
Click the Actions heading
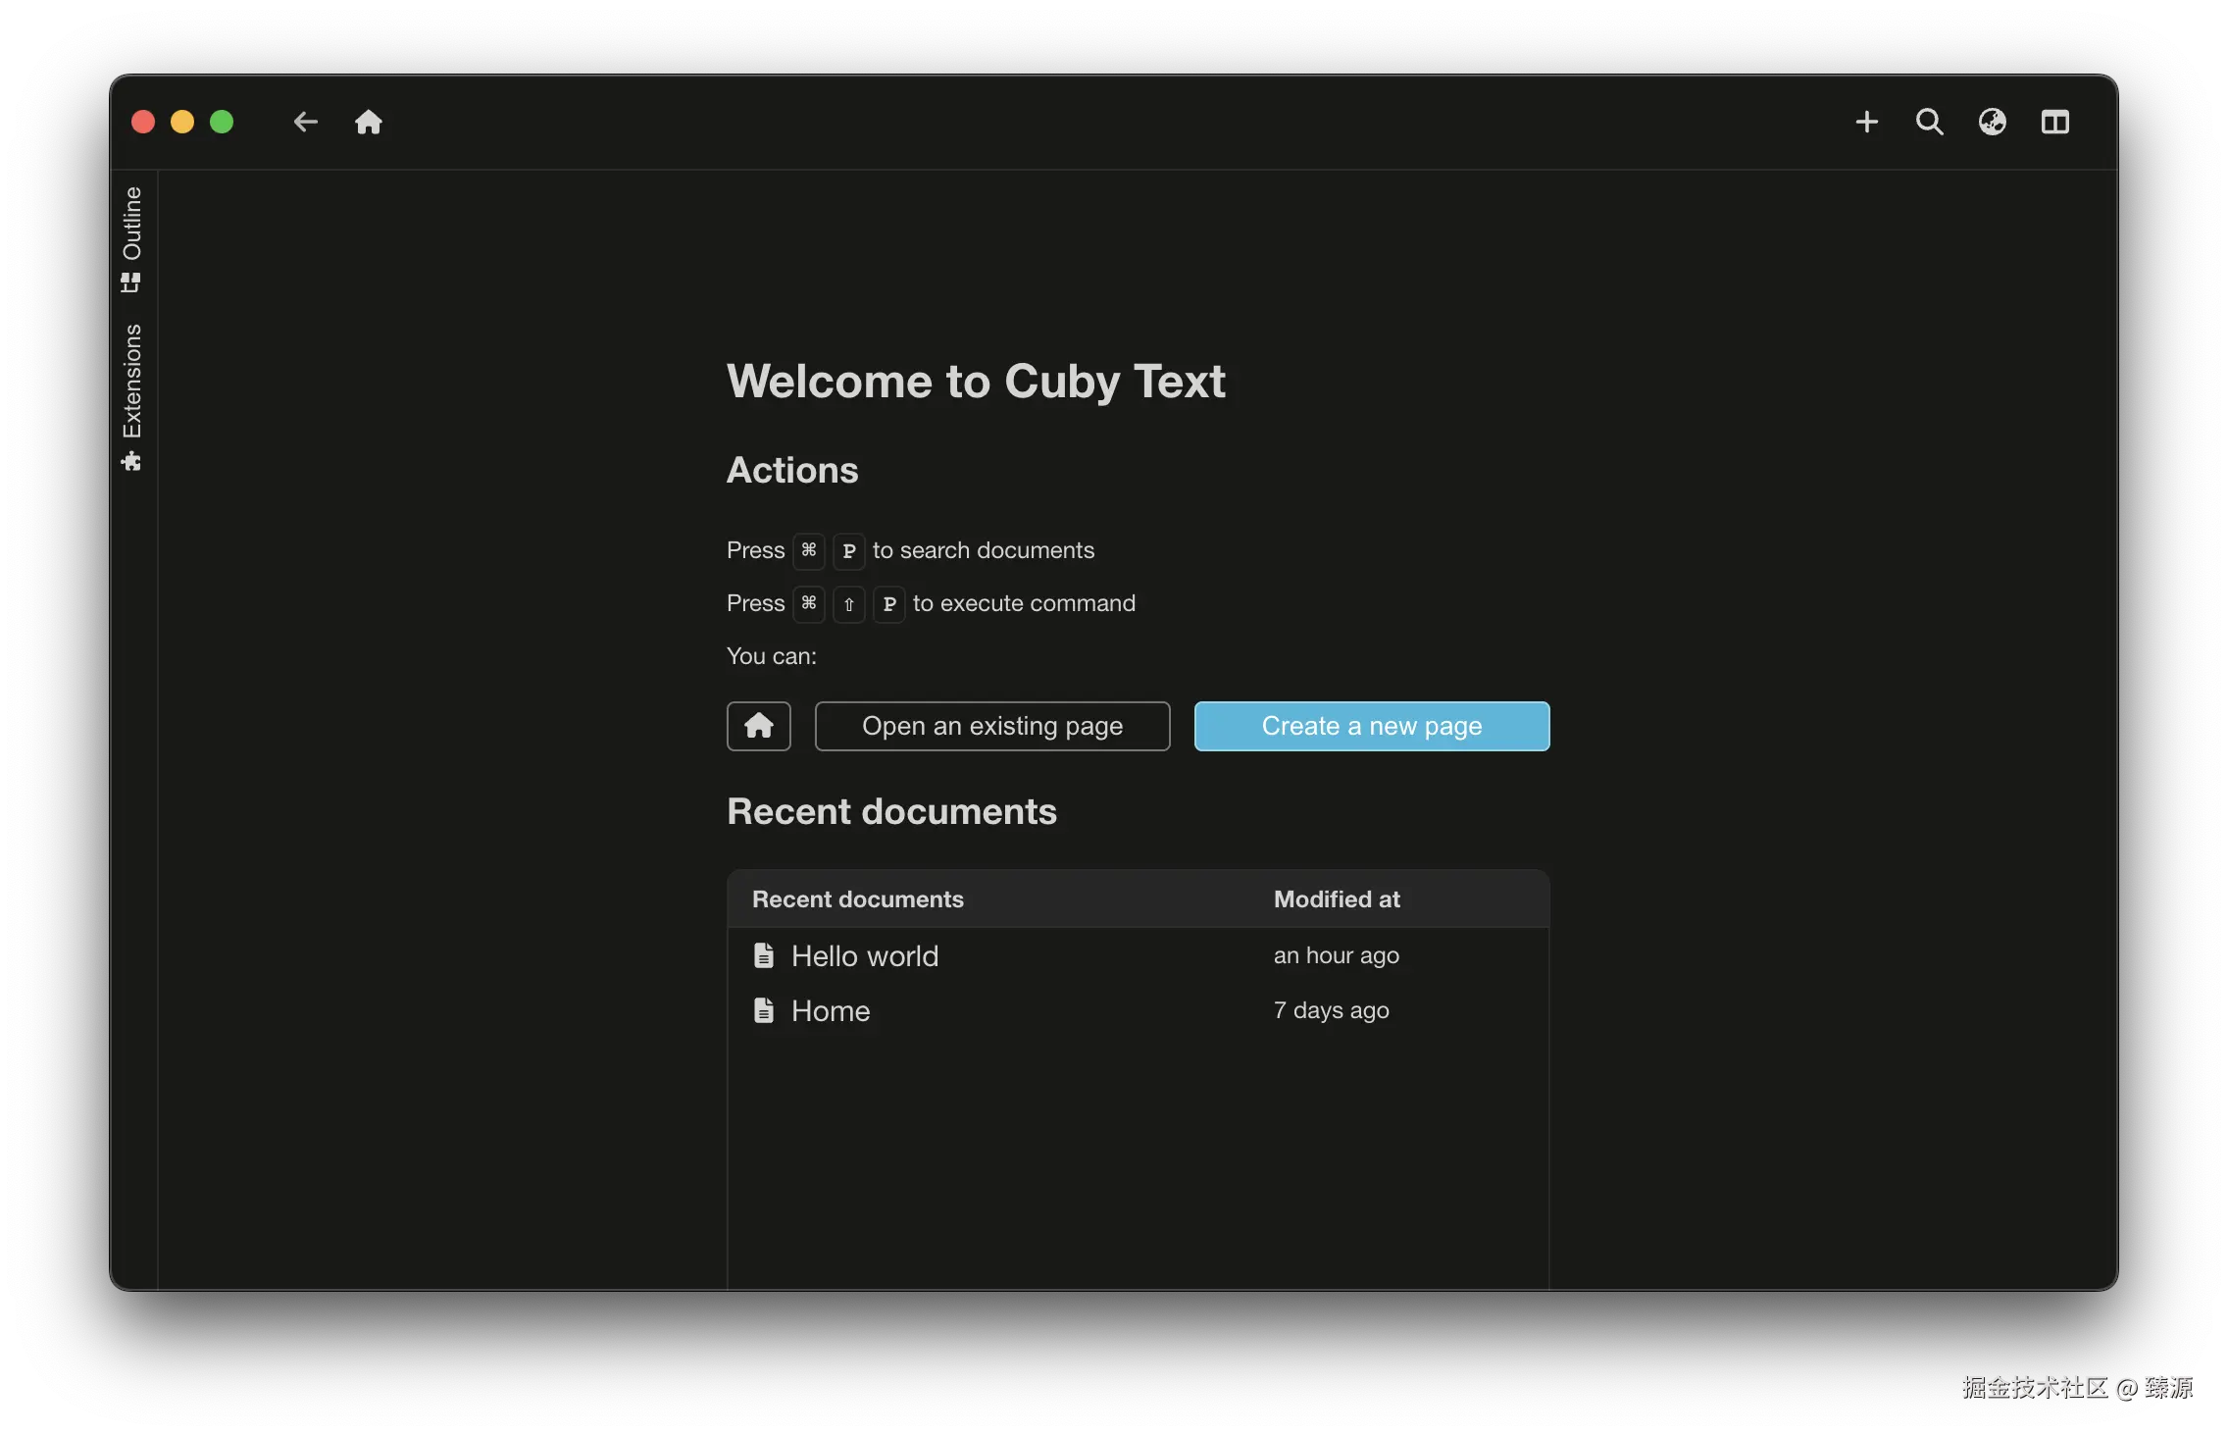click(x=792, y=471)
